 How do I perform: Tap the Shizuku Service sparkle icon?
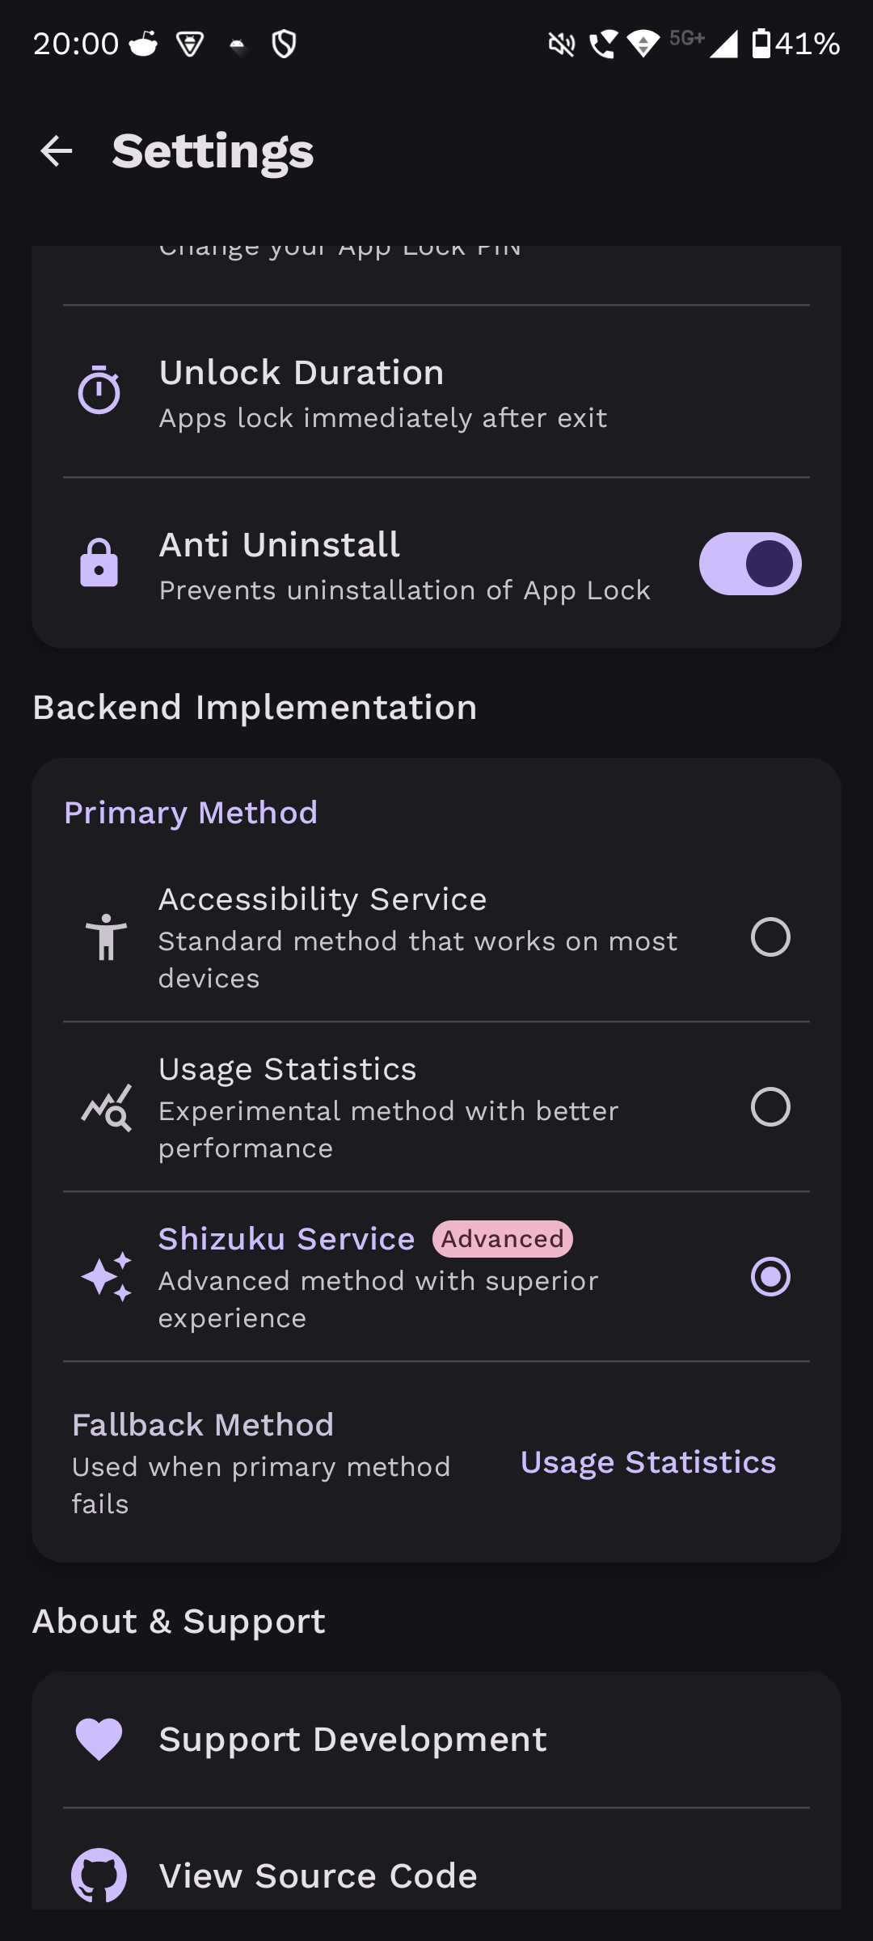pos(106,1277)
